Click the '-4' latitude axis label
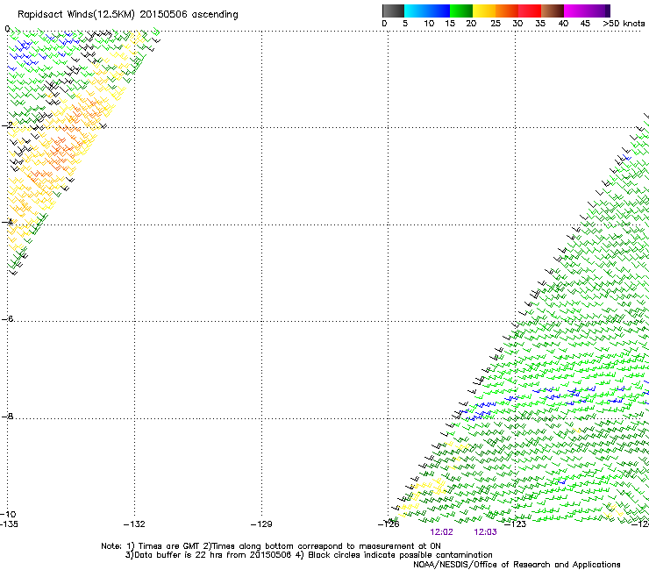 pyautogui.click(x=7, y=222)
